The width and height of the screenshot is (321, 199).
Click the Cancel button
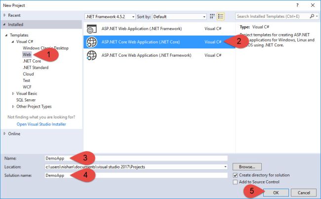pyautogui.click(x=304, y=193)
